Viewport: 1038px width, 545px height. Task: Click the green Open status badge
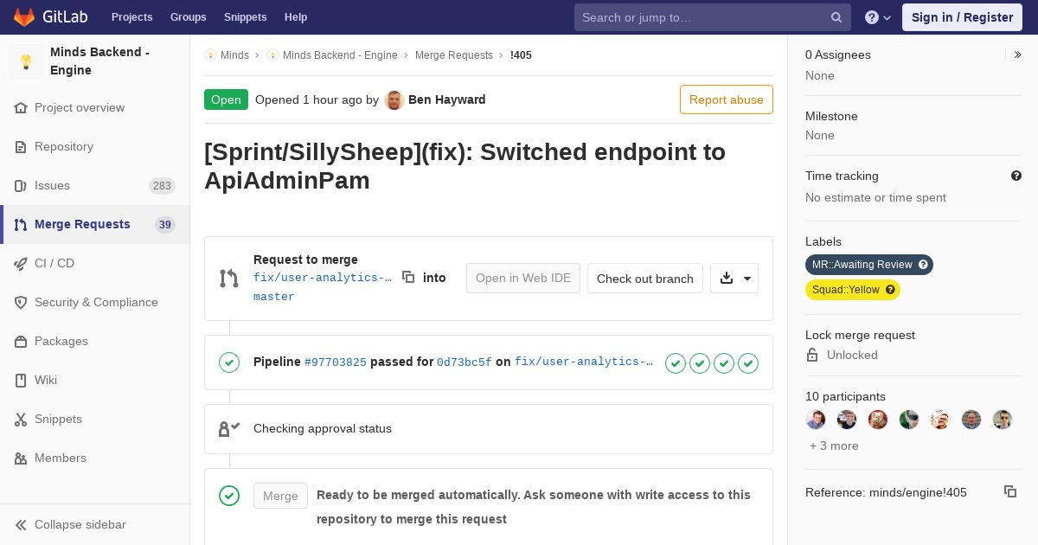[x=226, y=99]
